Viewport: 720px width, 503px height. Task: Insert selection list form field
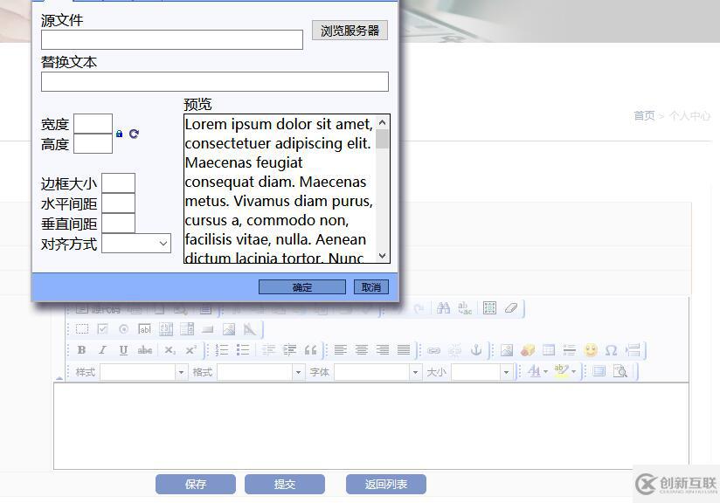[187, 329]
